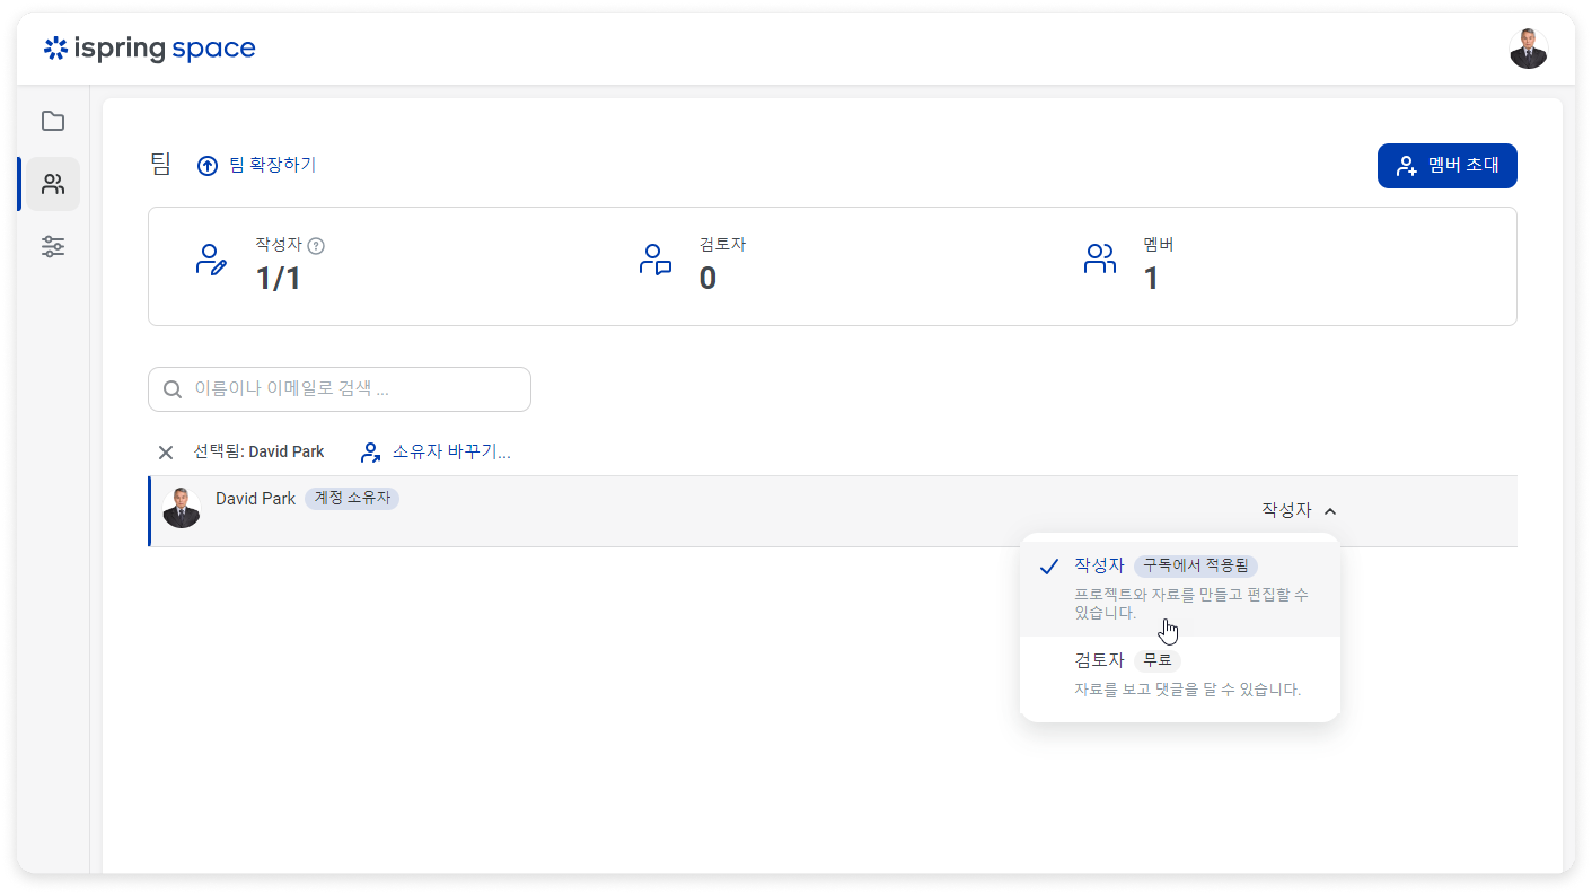Screen dimensions: 1592x895
Task: Select the team members icon in sidebar
Action: pyautogui.click(x=53, y=184)
